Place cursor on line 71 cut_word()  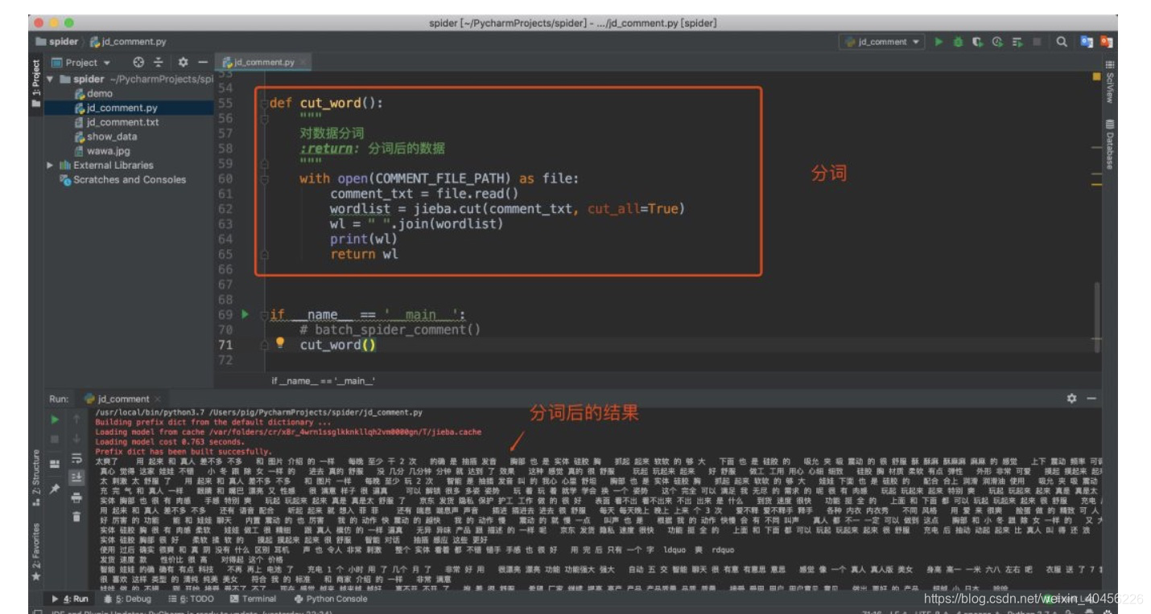tap(337, 345)
